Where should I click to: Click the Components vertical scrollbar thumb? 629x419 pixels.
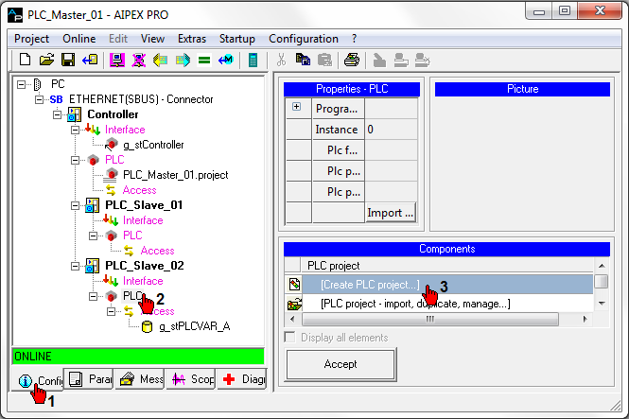(x=602, y=281)
